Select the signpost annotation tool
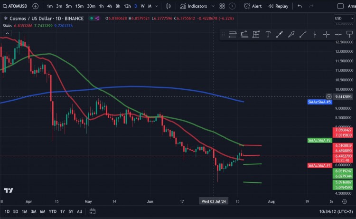The width and height of the screenshot is (356, 219). [x=349, y=34]
